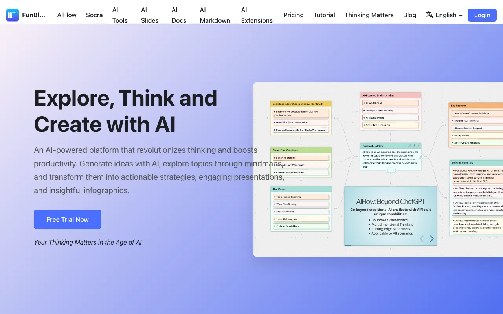The height and width of the screenshot is (314, 503).
Task: Click the Login button
Action: 482,15
